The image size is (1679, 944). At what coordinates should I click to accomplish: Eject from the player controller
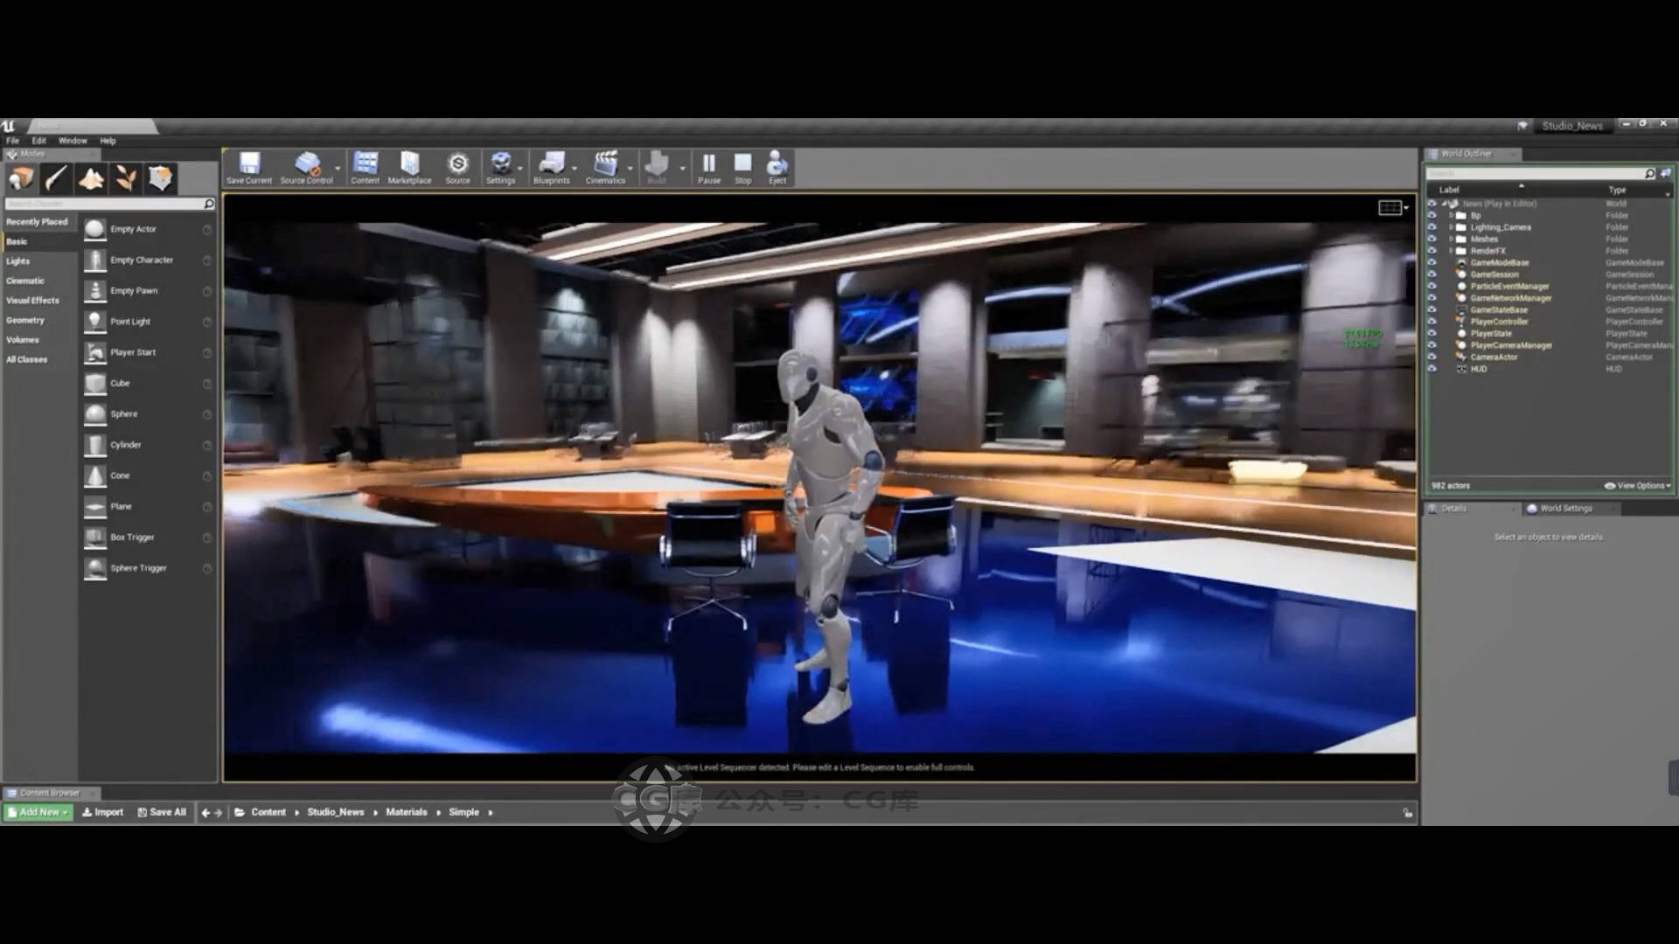[x=777, y=166]
